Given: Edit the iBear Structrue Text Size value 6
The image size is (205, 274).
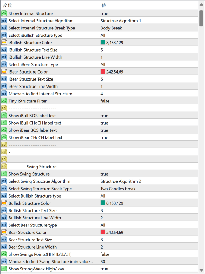Looking at the screenshot, I should coord(149,79).
